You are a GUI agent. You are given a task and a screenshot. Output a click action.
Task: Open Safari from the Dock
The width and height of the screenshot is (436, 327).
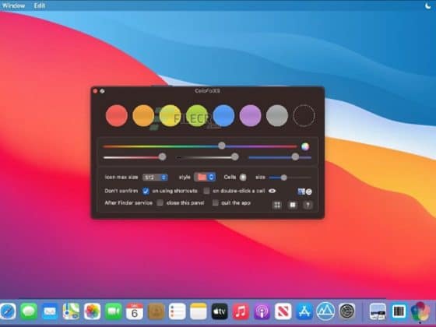pyautogui.click(x=8, y=311)
